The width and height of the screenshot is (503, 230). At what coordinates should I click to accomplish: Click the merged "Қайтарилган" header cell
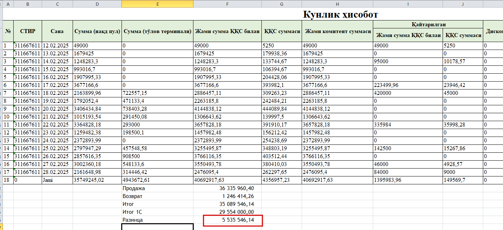[428, 24]
